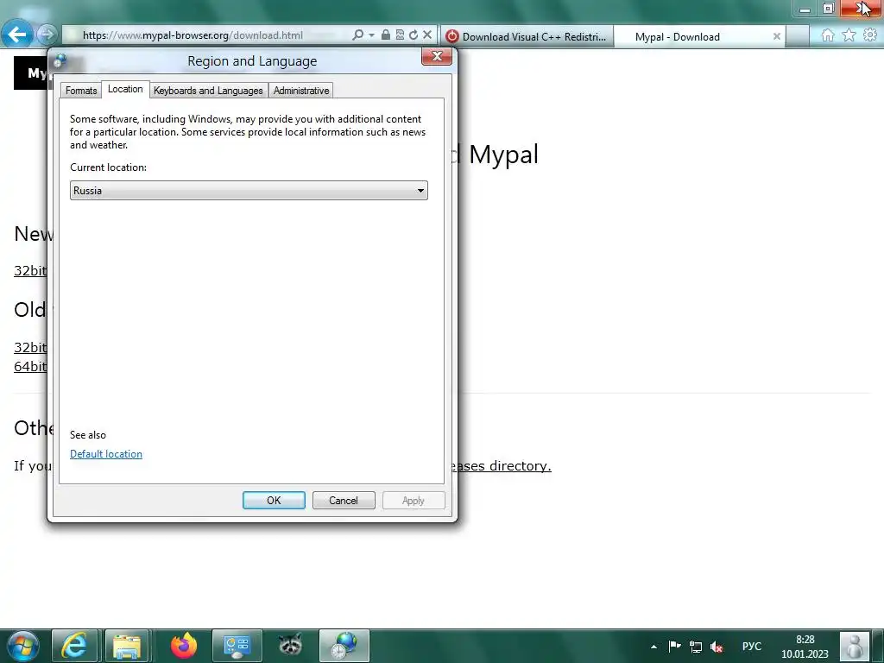Open the address bar dropdown arrow
This screenshot has height=663, width=884.
371,35
